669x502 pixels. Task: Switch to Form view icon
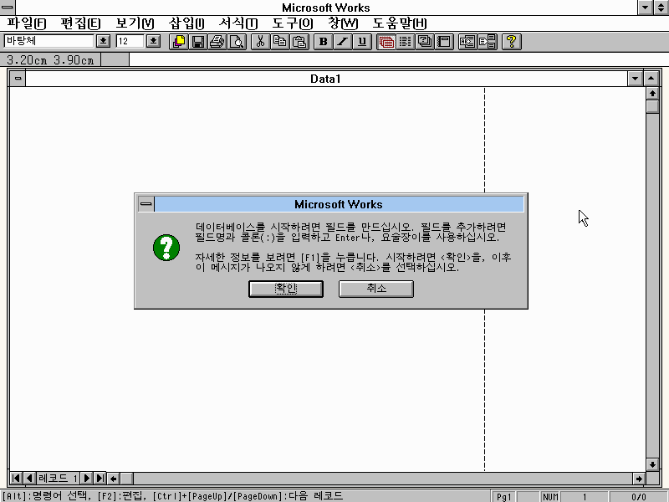pos(386,41)
